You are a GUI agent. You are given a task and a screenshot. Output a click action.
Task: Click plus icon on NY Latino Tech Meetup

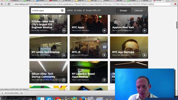64,55
